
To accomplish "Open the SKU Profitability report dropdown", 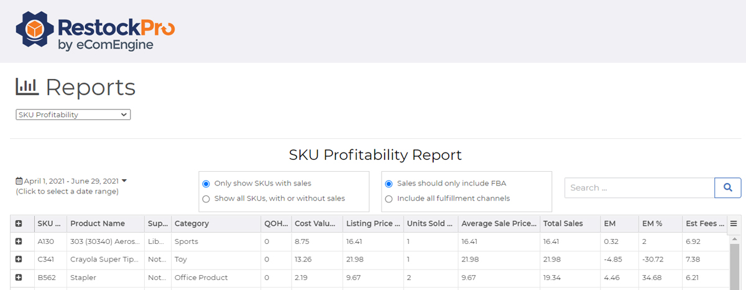I will point(73,115).
